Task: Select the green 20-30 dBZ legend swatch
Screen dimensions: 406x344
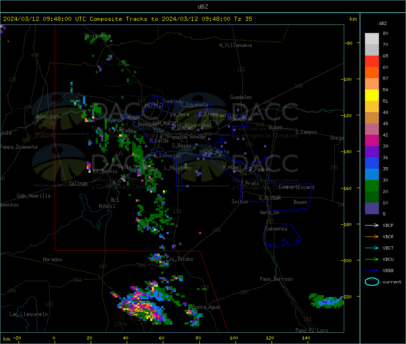Action: pyautogui.click(x=372, y=185)
